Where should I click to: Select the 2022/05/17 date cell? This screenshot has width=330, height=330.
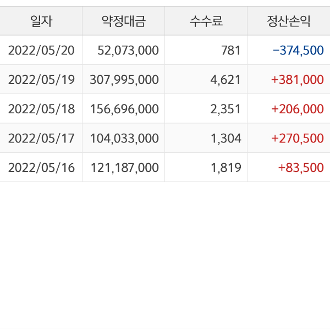tap(41, 138)
